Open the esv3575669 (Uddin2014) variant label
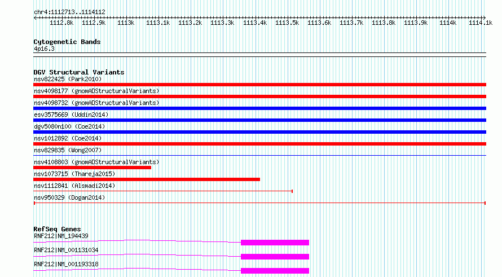 (71, 115)
